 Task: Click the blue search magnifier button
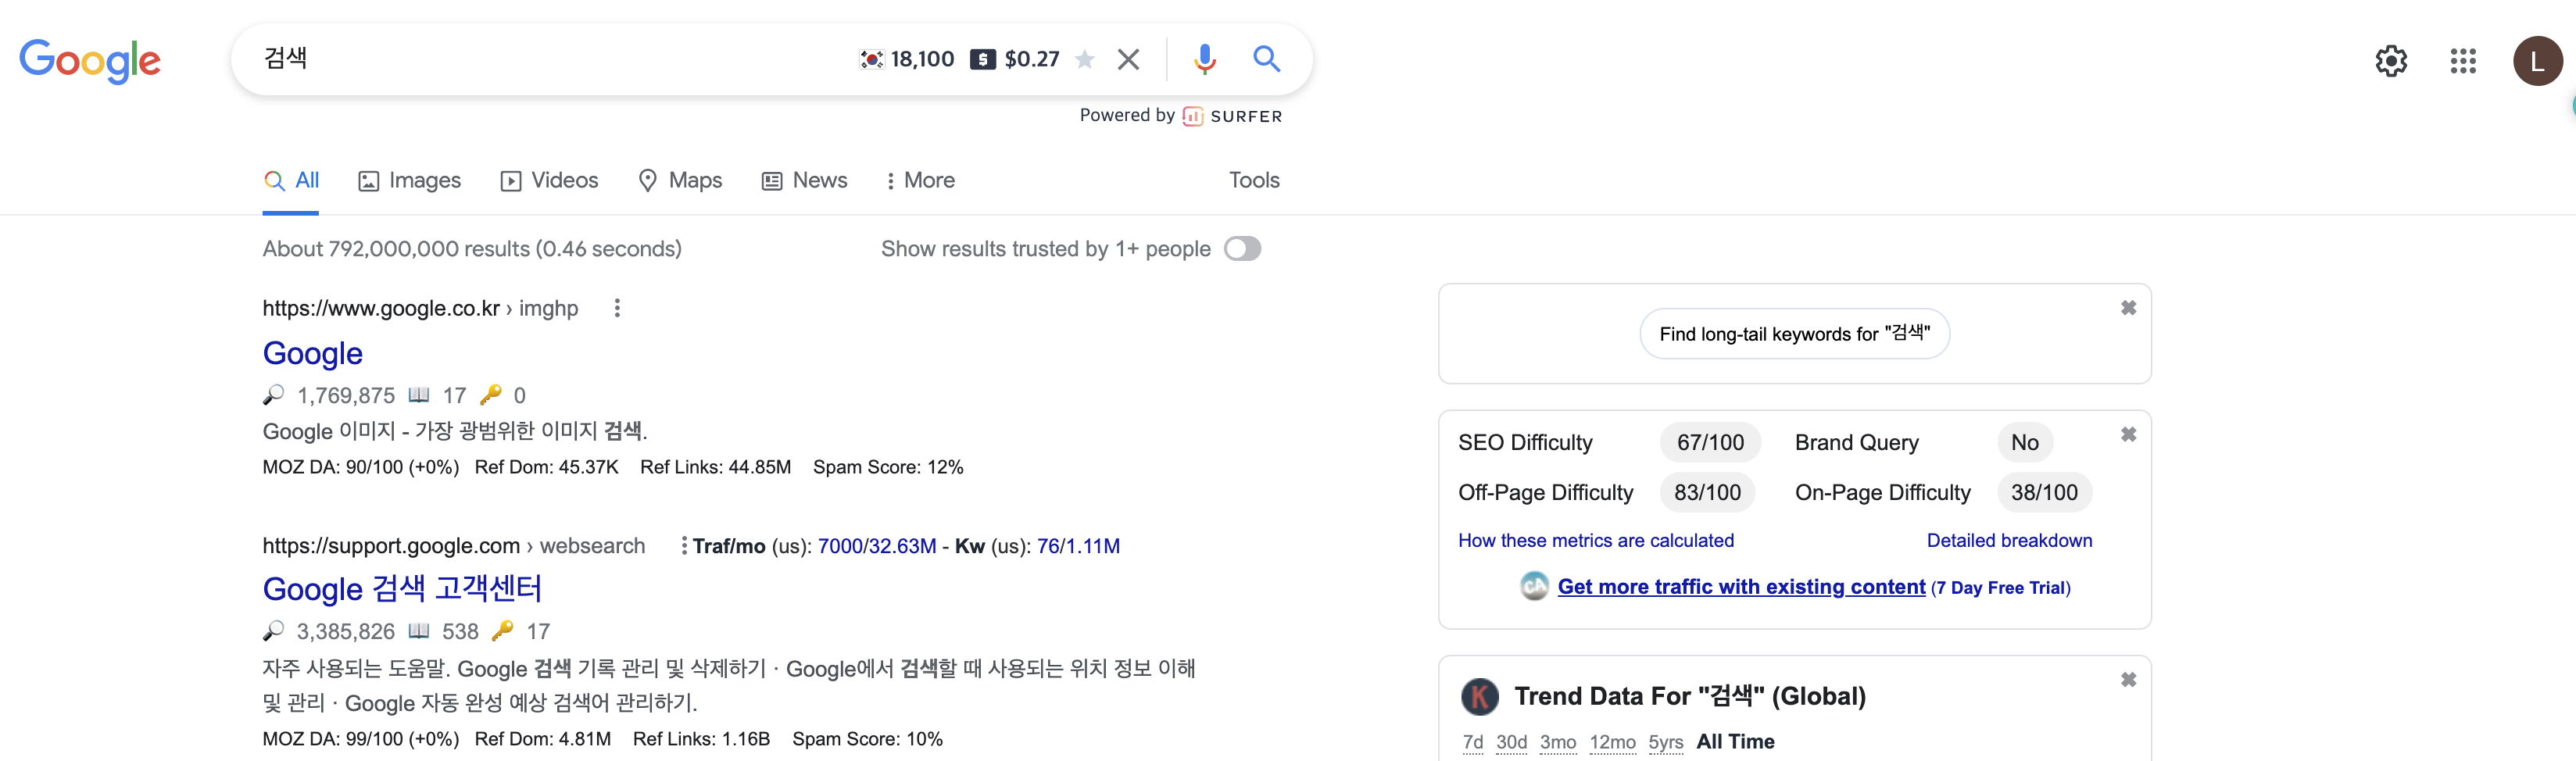pyautogui.click(x=1266, y=59)
